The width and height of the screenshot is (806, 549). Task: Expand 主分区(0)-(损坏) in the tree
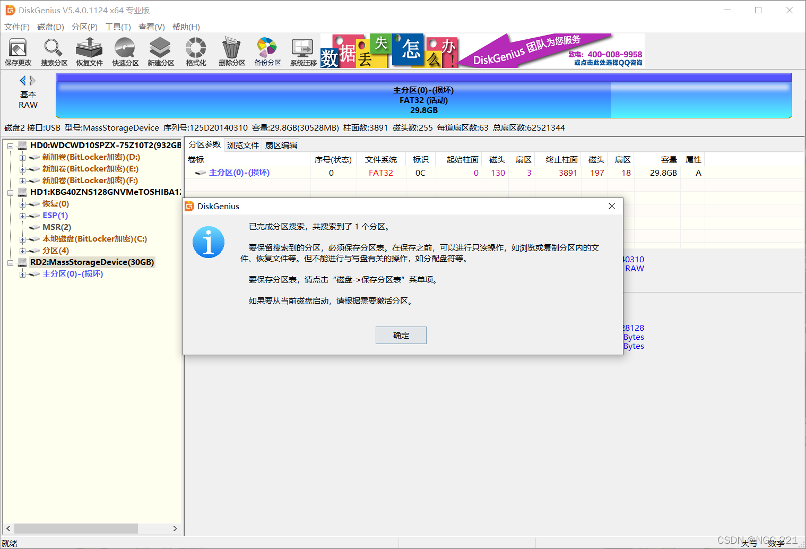point(22,274)
